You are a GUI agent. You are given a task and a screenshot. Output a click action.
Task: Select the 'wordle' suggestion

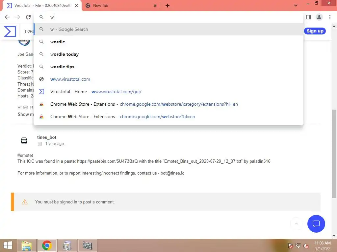(168, 42)
